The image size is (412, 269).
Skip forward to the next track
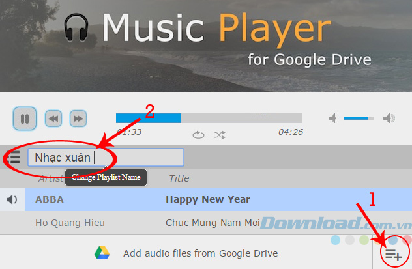click(78, 119)
